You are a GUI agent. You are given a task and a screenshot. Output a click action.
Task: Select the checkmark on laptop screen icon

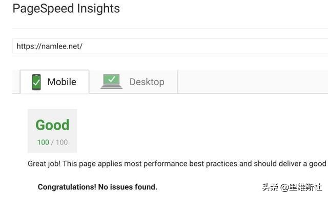point(112,79)
